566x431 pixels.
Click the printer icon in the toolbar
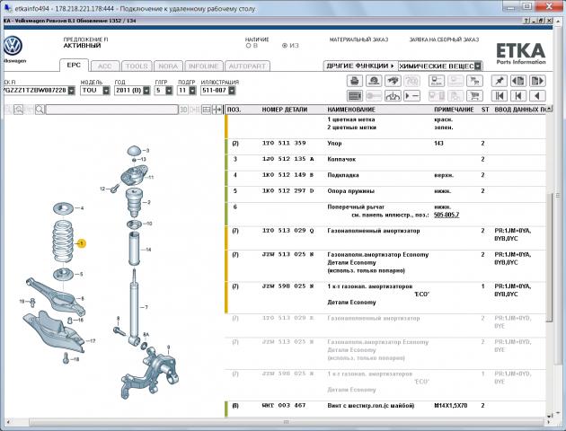(355, 81)
